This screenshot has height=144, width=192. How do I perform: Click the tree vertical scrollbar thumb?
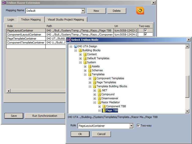point(187,86)
